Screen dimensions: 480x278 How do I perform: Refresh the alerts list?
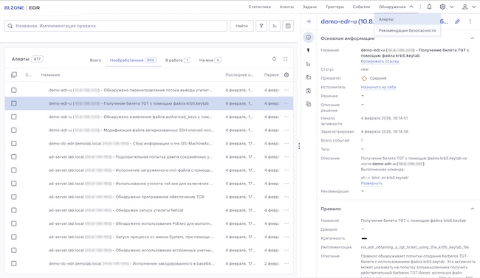coord(274,59)
